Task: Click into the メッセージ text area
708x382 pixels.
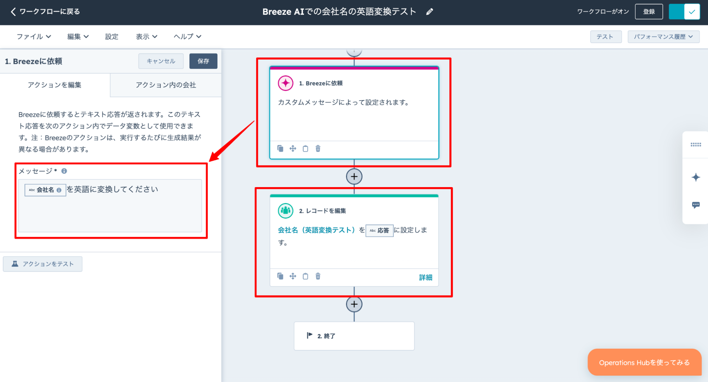Action: point(110,206)
